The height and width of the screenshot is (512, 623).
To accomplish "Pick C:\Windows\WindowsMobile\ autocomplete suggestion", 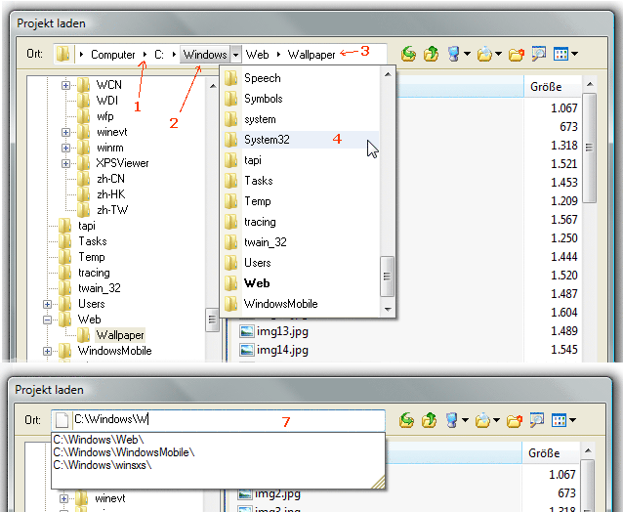I will [x=123, y=452].
